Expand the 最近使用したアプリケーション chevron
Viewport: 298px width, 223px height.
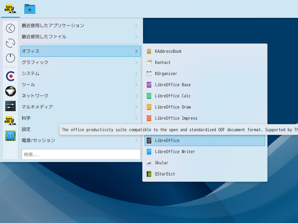pyautogui.click(x=136, y=26)
